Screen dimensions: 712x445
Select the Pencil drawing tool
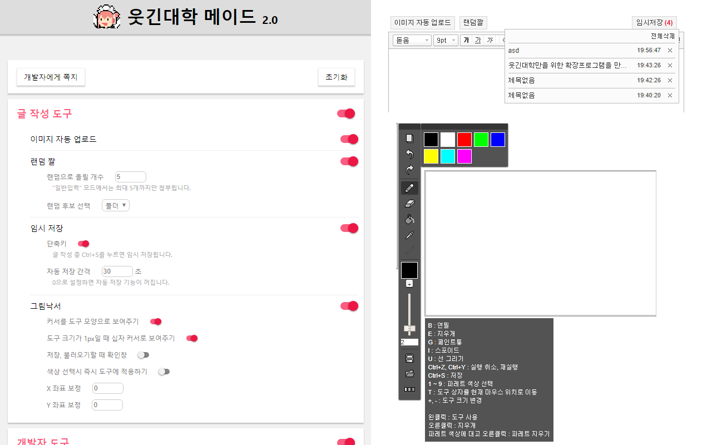pyautogui.click(x=409, y=187)
